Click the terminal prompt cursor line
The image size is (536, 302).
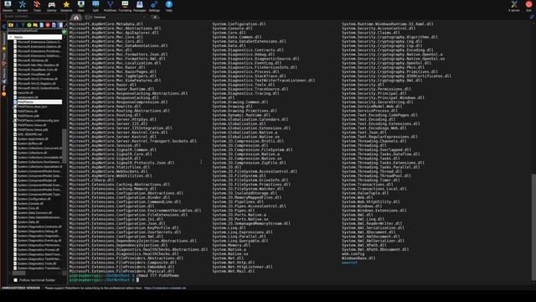click(104, 280)
